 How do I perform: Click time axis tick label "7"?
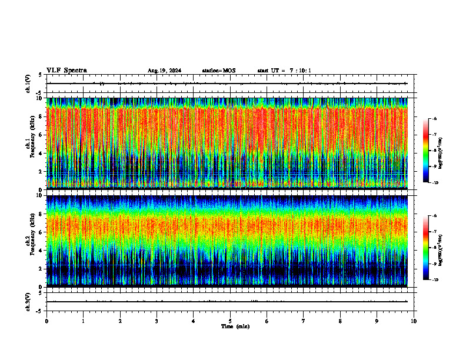304,321
